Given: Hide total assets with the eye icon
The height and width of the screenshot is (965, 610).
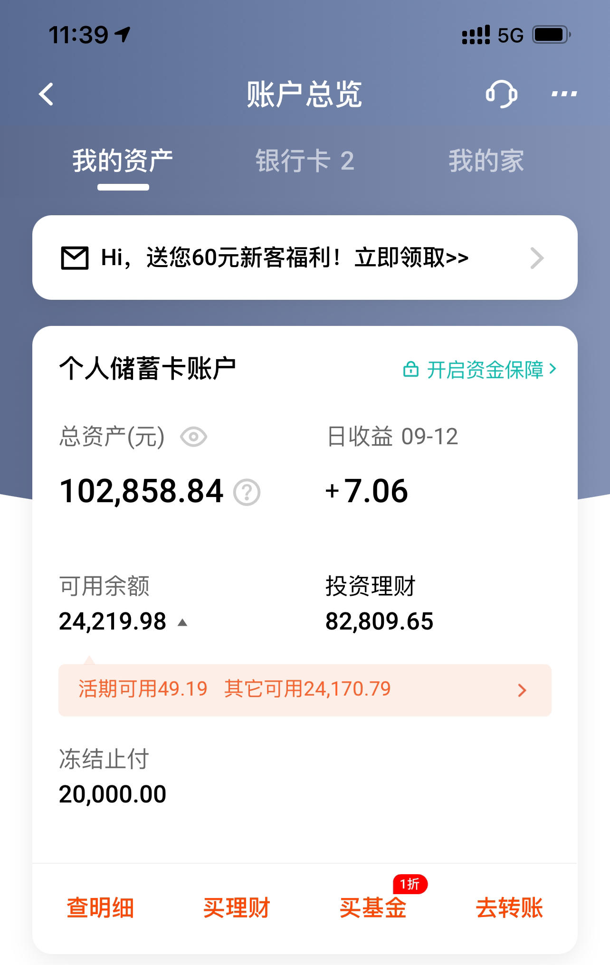Looking at the screenshot, I should point(193,437).
